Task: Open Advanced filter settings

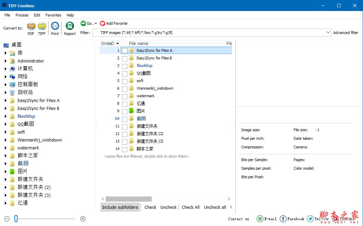Action: 345,33
